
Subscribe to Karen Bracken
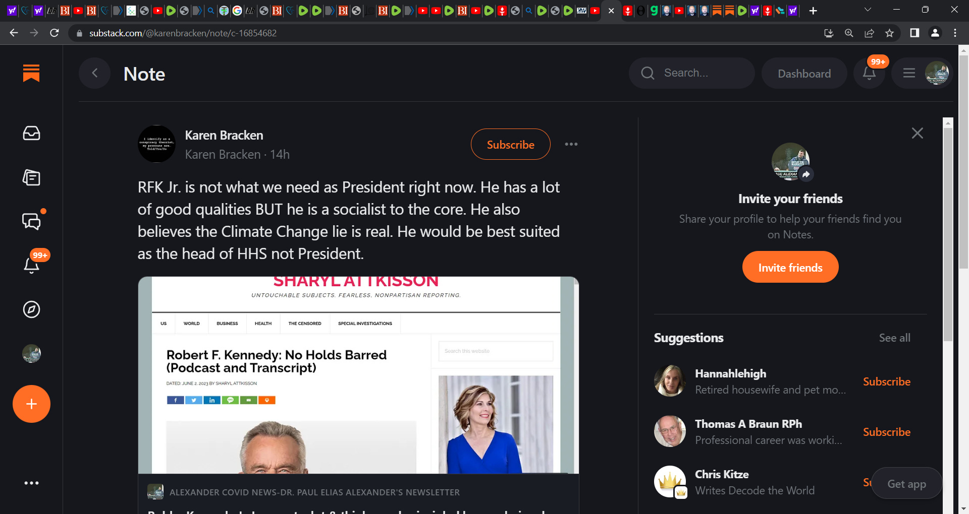[510, 144]
